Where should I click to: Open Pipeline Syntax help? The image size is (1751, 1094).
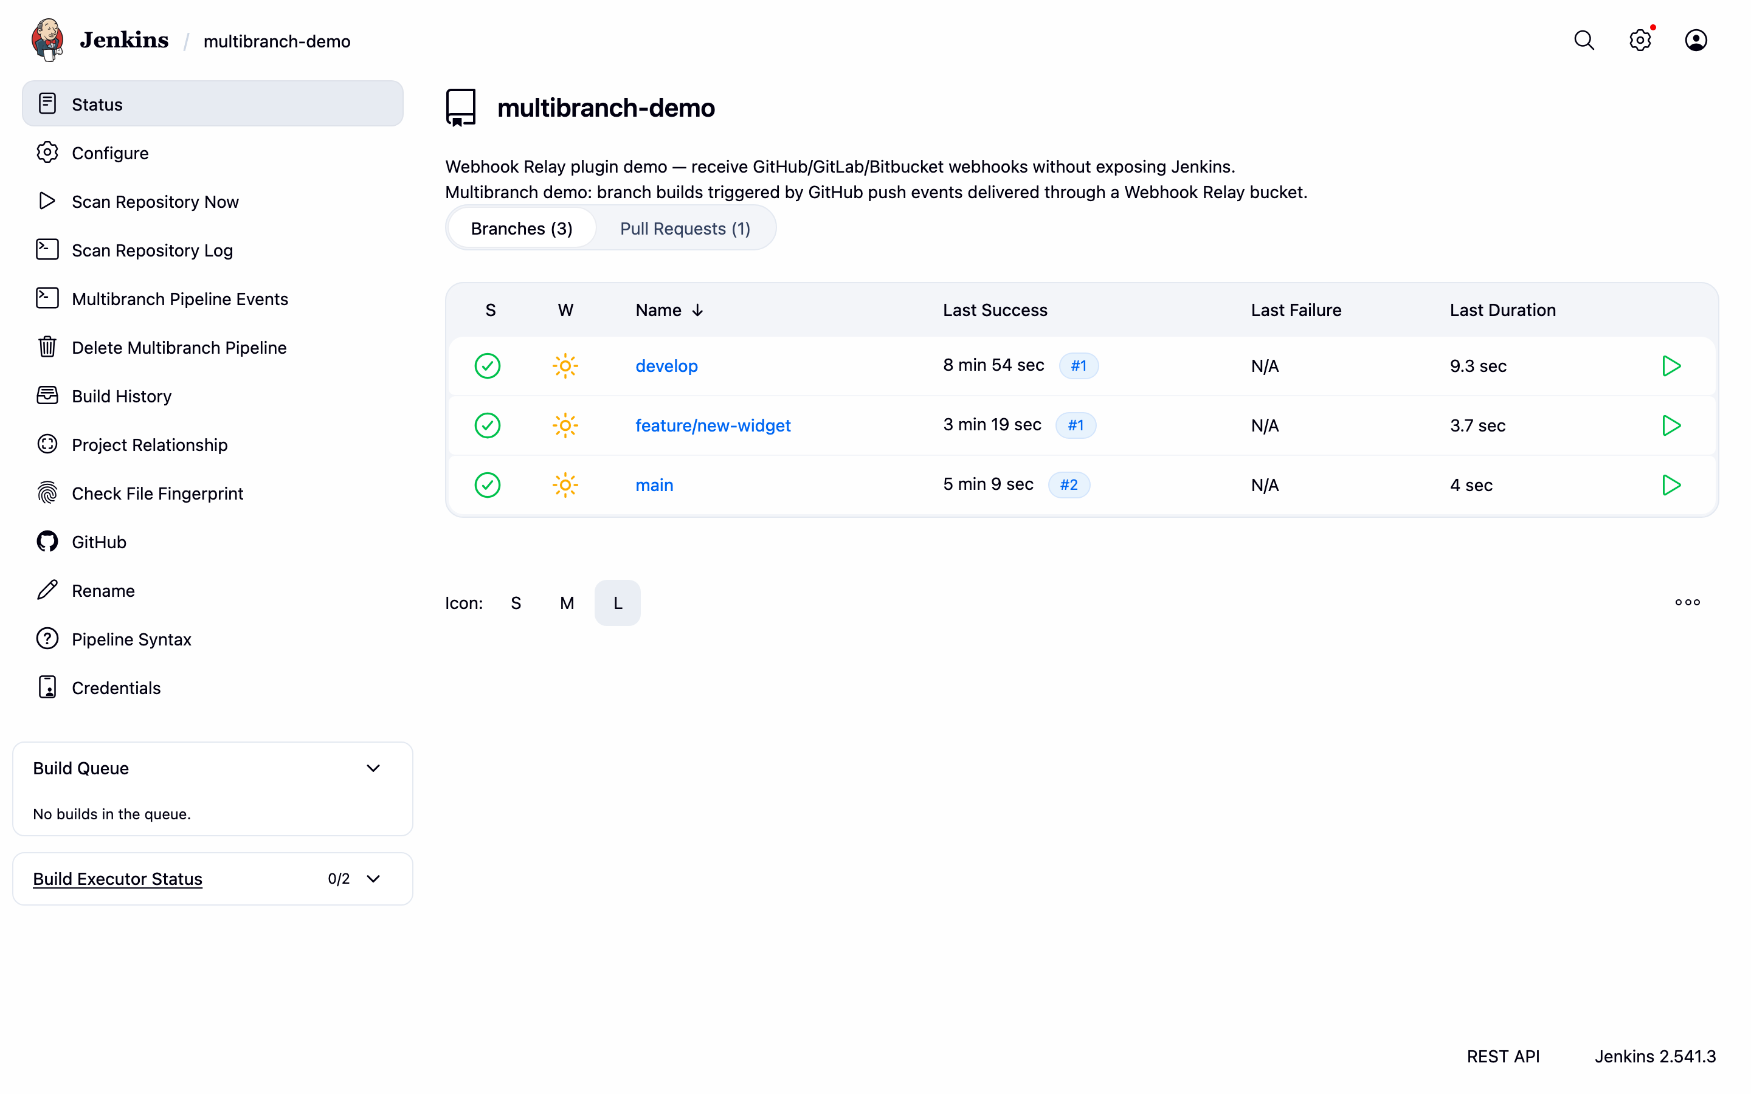(213, 639)
